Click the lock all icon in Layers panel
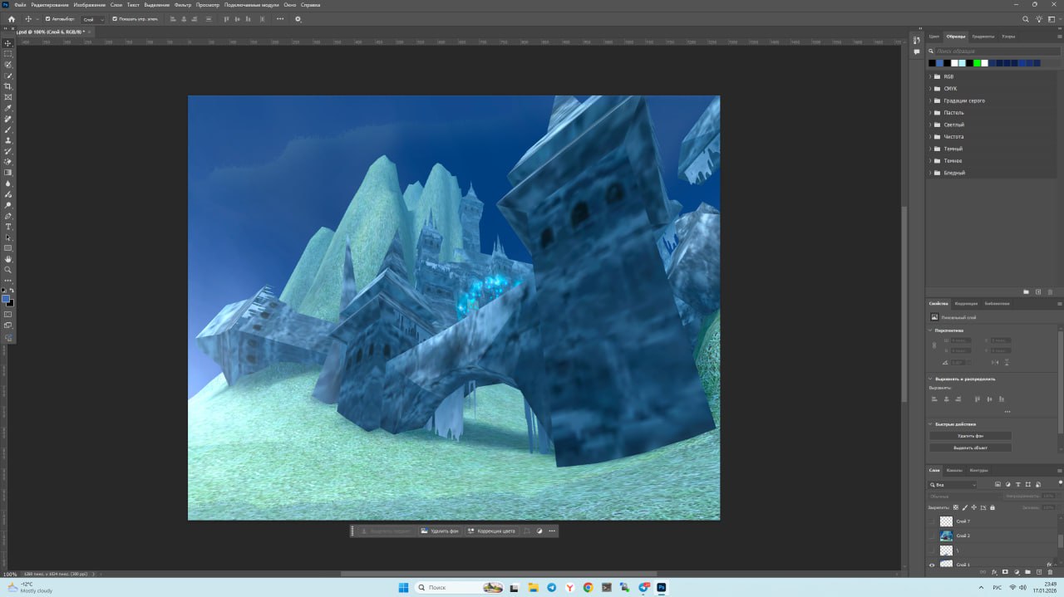Viewport: 1064px width, 597px height. point(992,507)
